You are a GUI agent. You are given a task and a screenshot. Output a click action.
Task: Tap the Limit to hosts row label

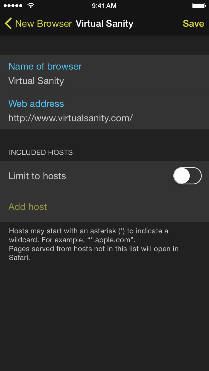point(37,176)
